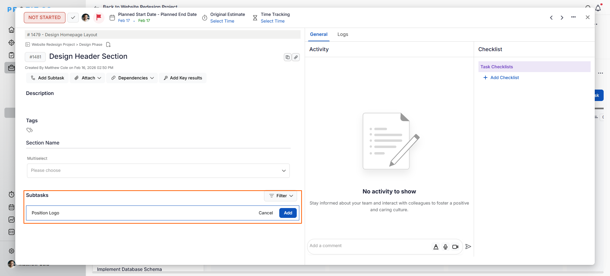This screenshot has height=276, width=610.
Task: Go to previous task arrow
Action: click(551, 17)
